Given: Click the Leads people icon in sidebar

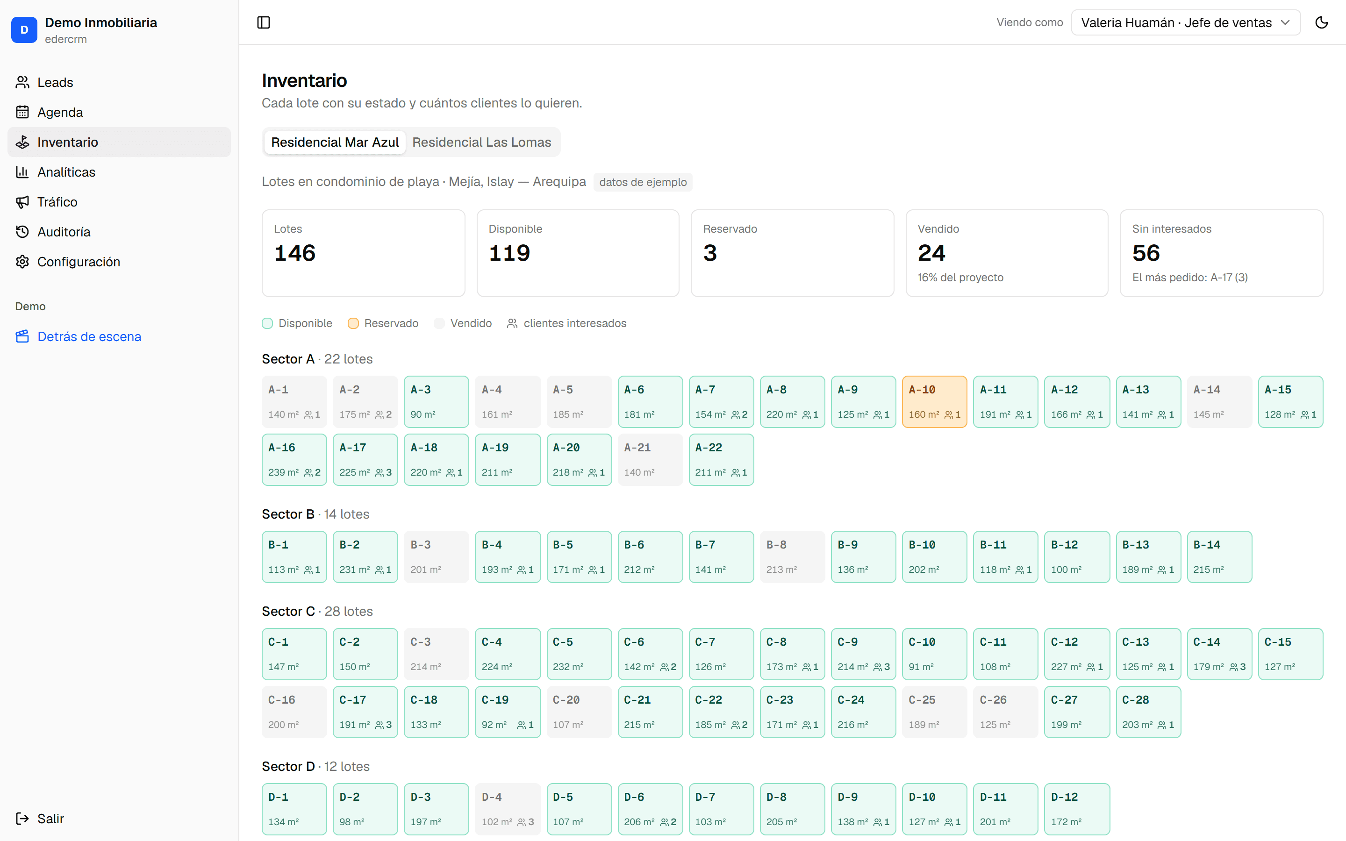Looking at the screenshot, I should [x=22, y=82].
